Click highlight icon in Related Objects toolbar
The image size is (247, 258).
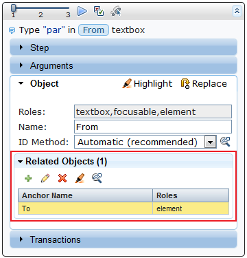pyautogui.click(x=80, y=178)
